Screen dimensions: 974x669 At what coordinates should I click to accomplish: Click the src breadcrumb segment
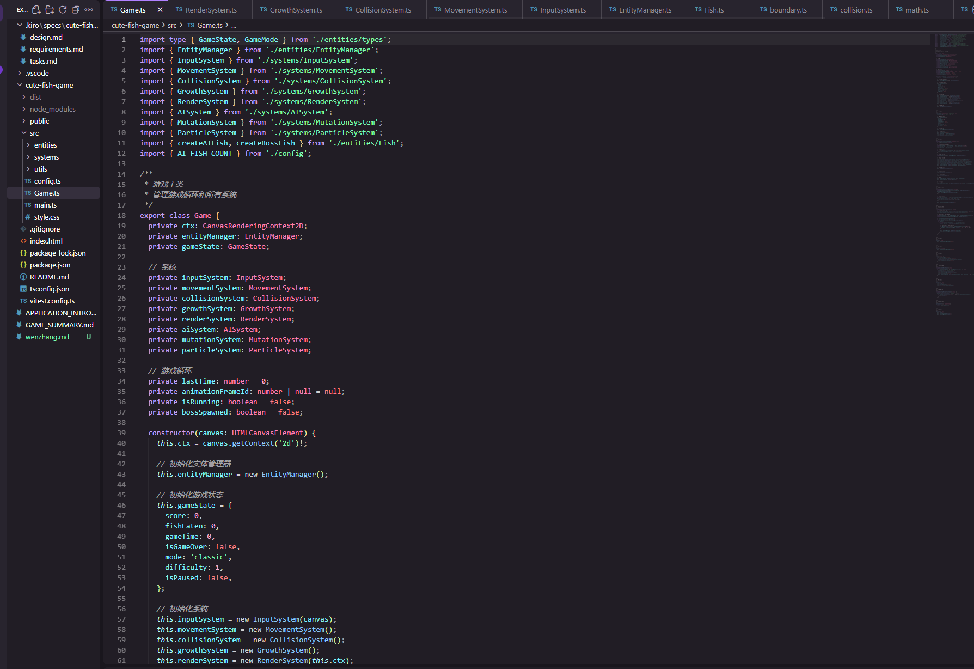172,25
